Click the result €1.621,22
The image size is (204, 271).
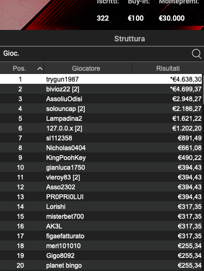pos(187,119)
